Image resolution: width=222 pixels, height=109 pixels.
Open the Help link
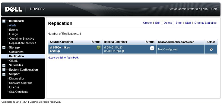(x=214, y=9)
